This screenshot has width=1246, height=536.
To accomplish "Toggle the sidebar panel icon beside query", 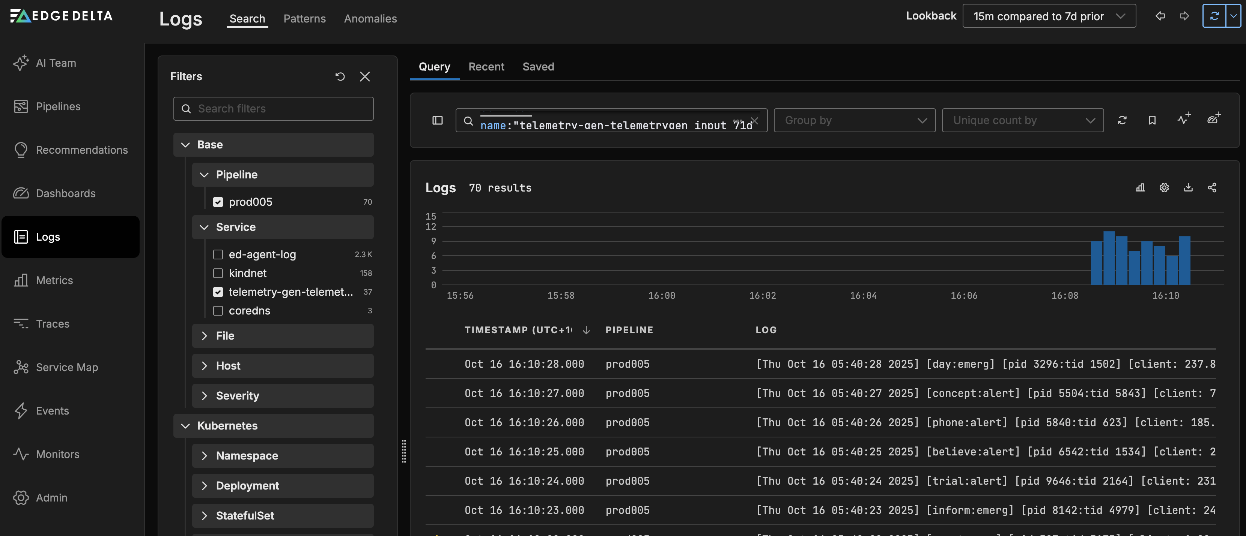I will (437, 120).
